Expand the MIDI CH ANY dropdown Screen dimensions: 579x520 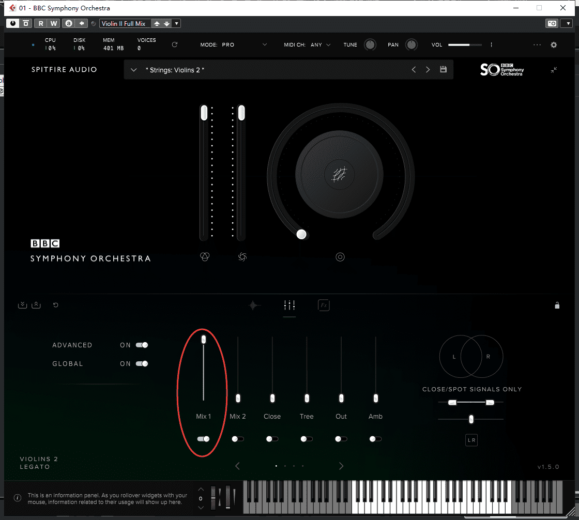point(328,45)
